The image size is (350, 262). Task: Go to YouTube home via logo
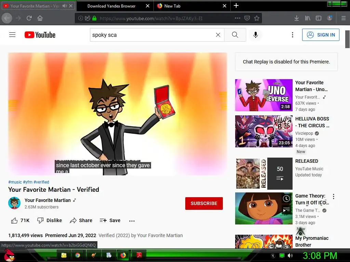40,35
